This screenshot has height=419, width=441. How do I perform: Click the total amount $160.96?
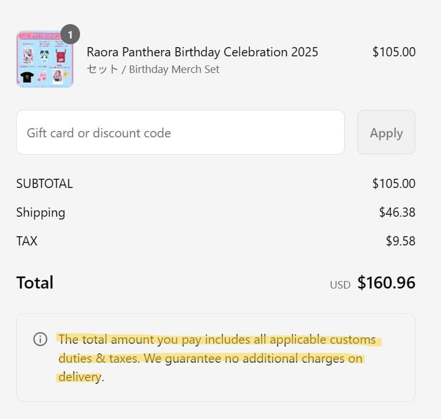pos(386,283)
